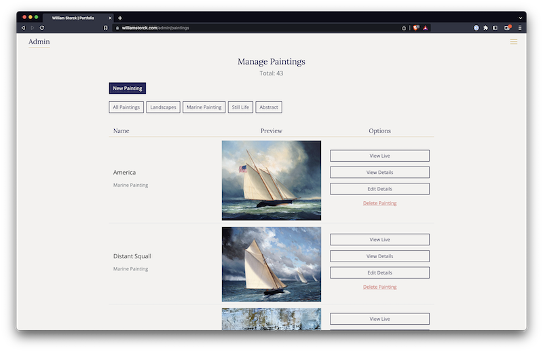This screenshot has width=543, height=352.
Task: Edit Details for America
Action: coord(379,189)
